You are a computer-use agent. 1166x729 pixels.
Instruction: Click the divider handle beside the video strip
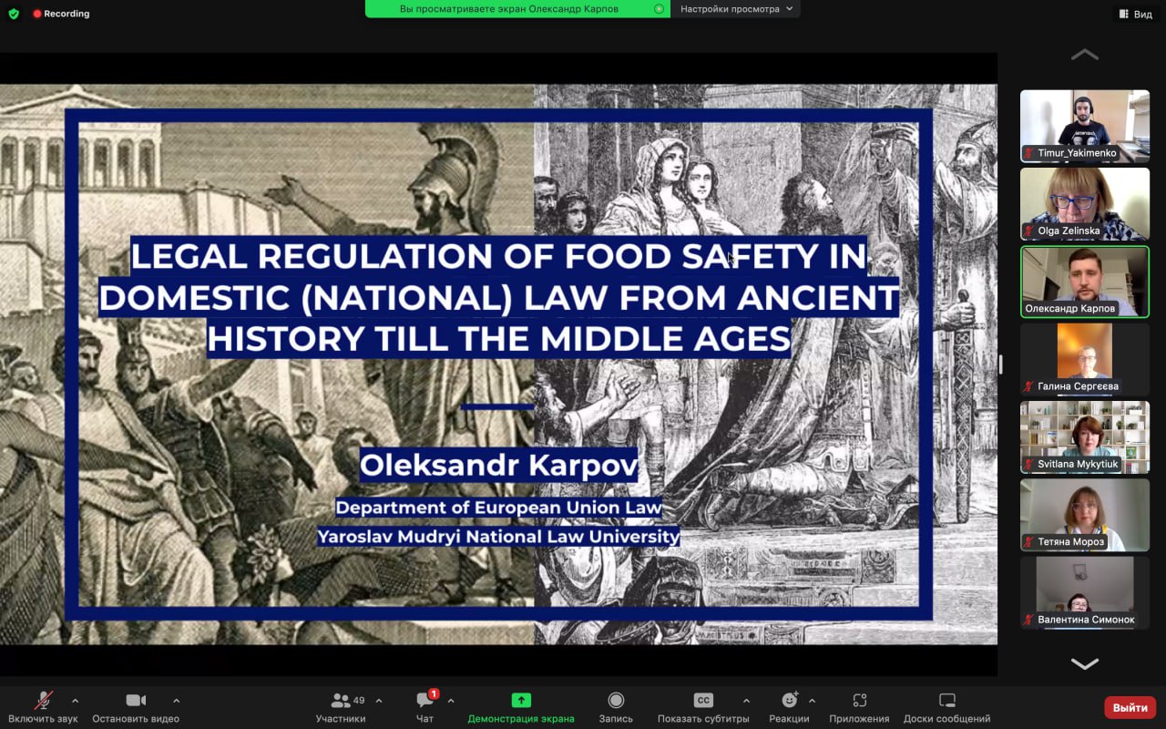click(1000, 364)
